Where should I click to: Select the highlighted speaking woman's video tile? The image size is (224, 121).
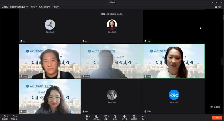pos(174,61)
